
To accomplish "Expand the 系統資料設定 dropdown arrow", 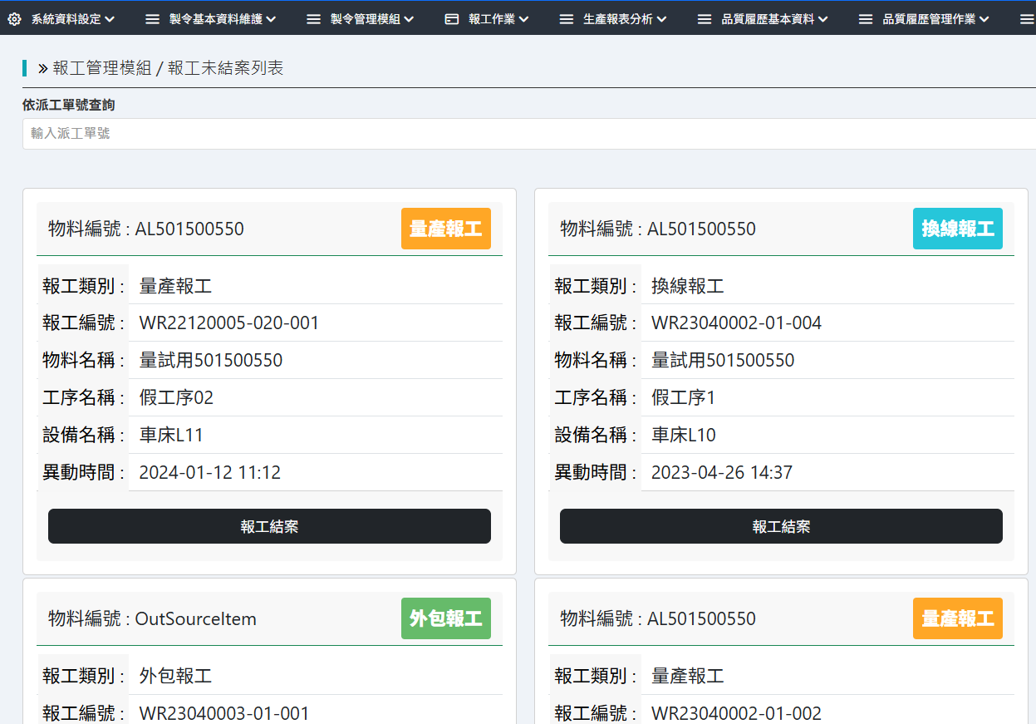I will (110, 19).
